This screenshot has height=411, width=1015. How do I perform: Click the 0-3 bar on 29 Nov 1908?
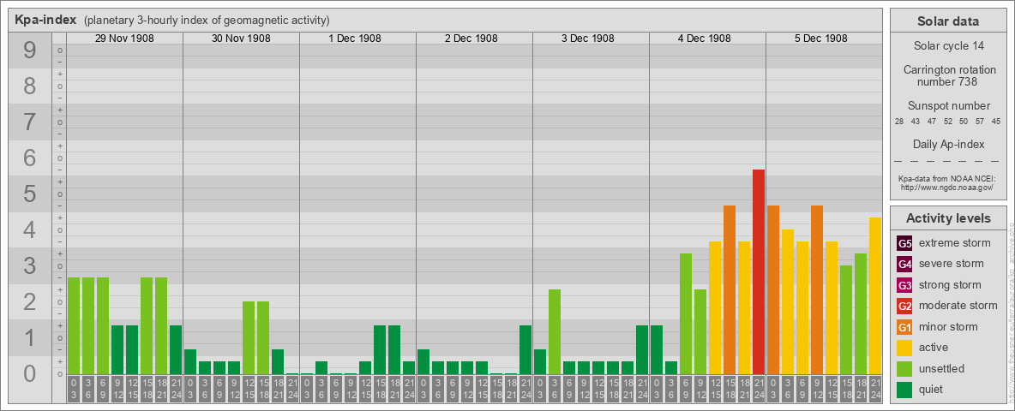pyautogui.click(x=74, y=325)
